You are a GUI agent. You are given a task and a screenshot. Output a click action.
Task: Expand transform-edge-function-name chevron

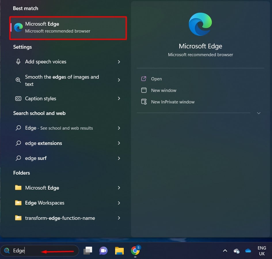tap(119, 218)
